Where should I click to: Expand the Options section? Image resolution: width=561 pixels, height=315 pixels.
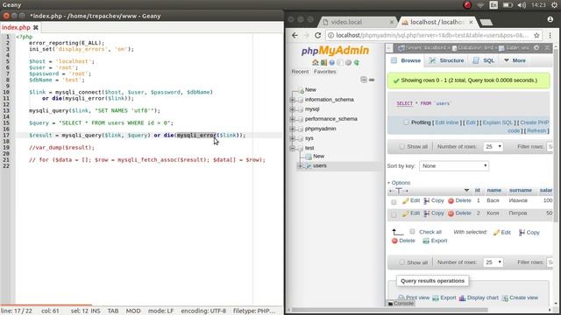399,183
